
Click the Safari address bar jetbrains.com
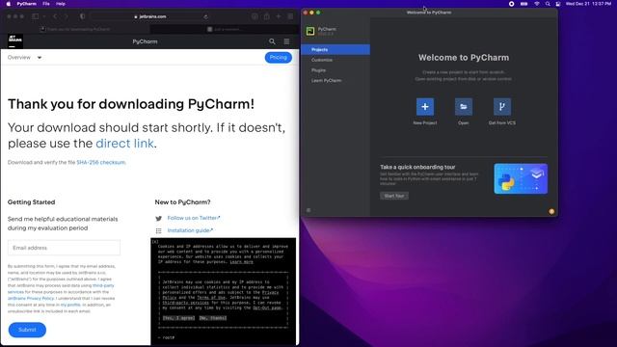pyautogui.click(x=150, y=16)
